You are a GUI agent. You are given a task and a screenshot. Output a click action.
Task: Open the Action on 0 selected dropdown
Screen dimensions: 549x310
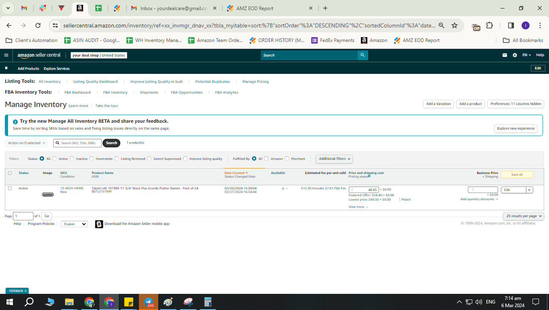pyautogui.click(x=26, y=143)
